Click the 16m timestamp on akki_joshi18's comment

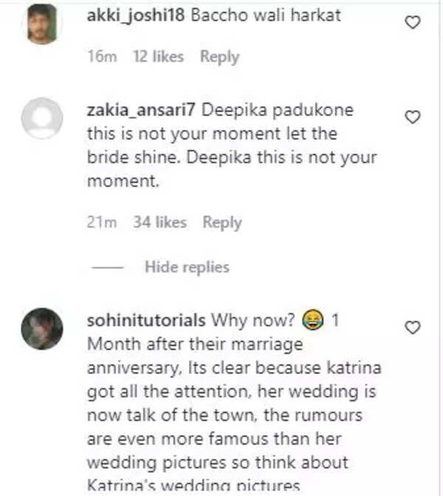tap(103, 57)
